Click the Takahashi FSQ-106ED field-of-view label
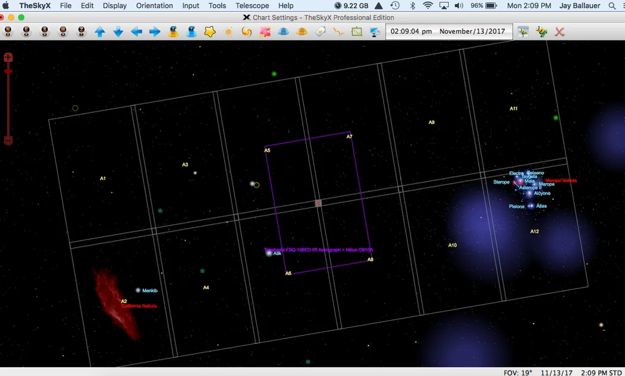Image resolution: width=625 pixels, height=376 pixels. point(319,249)
